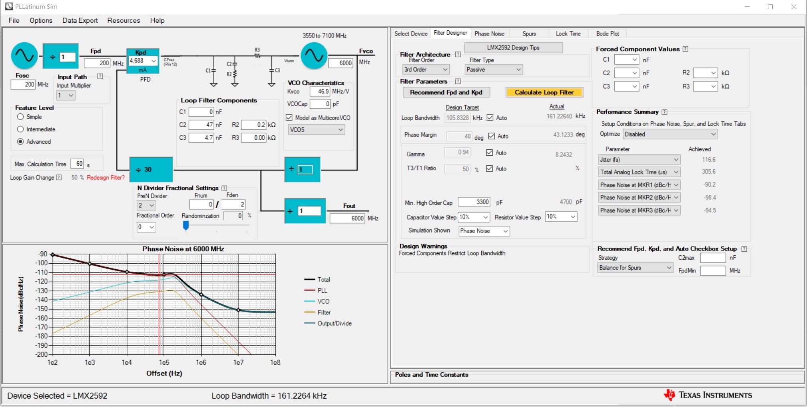Click Recommend Fpd and Kpd button
807x407 pixels.
click(446, 92)
